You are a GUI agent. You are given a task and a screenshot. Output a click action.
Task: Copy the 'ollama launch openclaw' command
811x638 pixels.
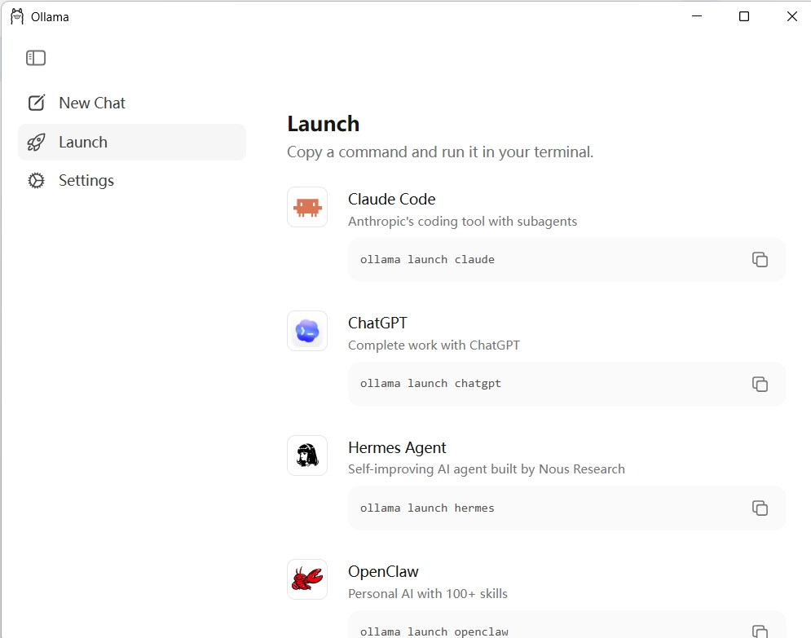(x=760, y=631)
